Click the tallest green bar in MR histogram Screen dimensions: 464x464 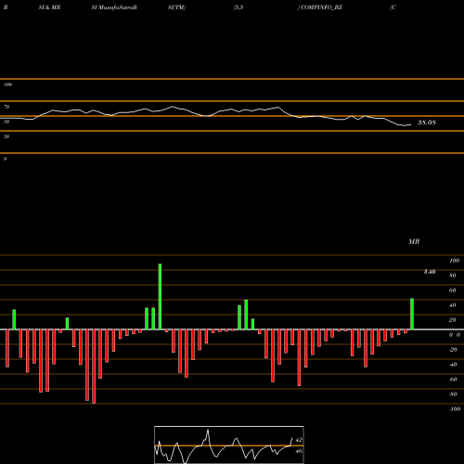(160, 297)
